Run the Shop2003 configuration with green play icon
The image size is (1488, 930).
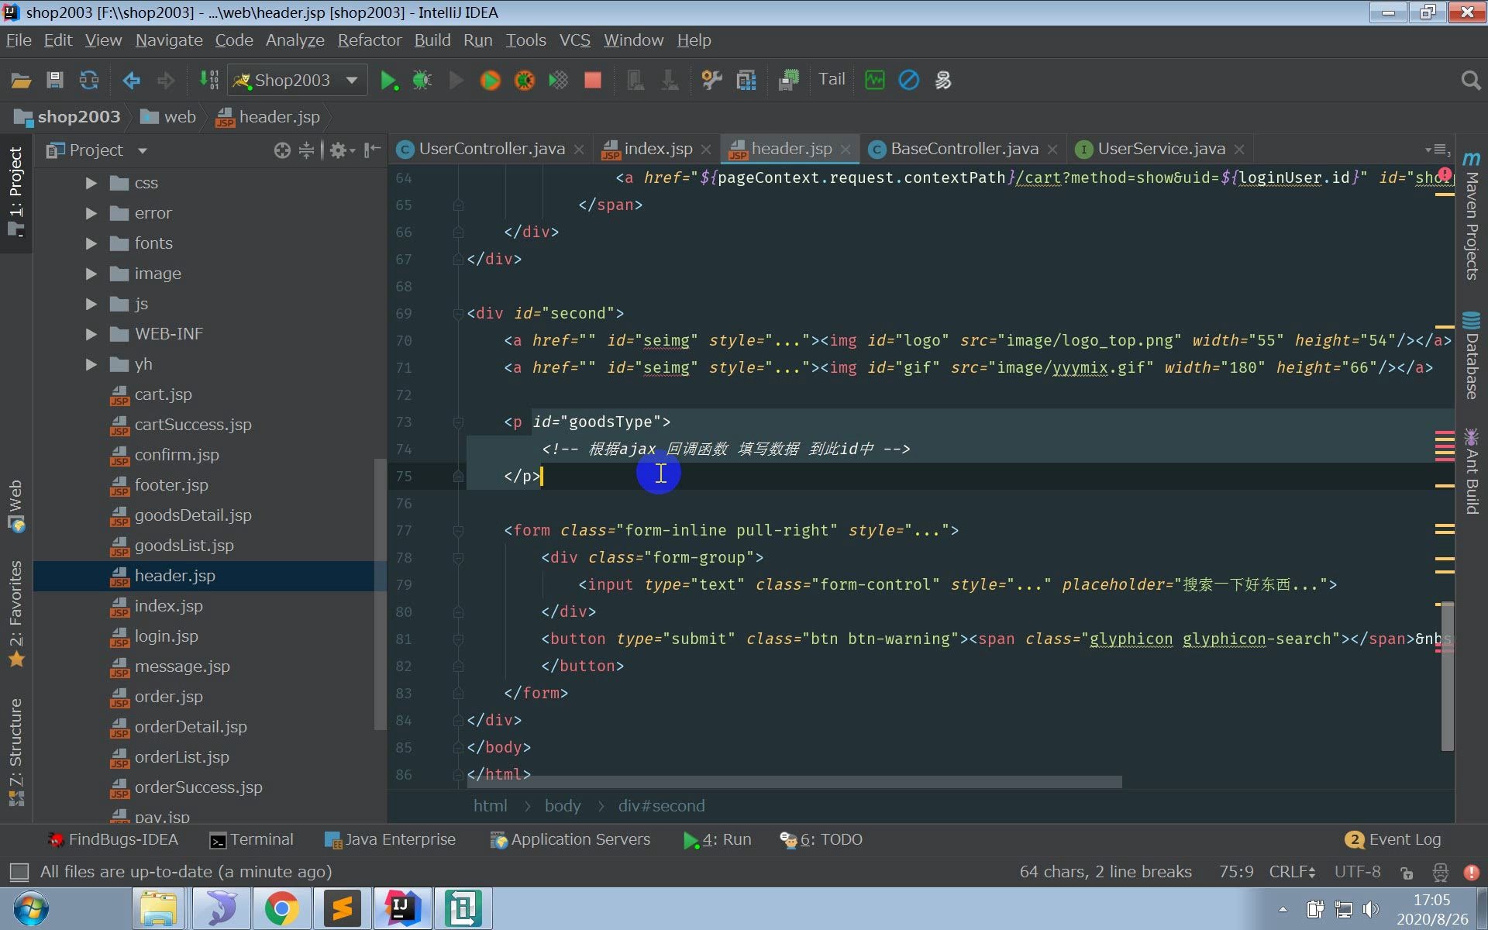[388, 80]
